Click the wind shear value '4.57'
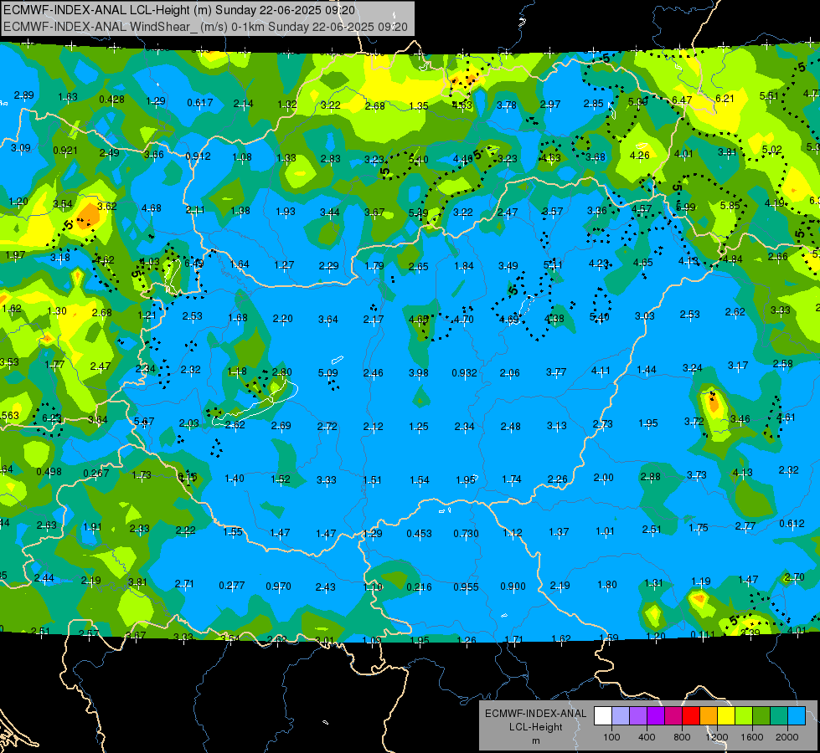The width and height of the screenshot is (820, 753). click(x=642, y=208)
